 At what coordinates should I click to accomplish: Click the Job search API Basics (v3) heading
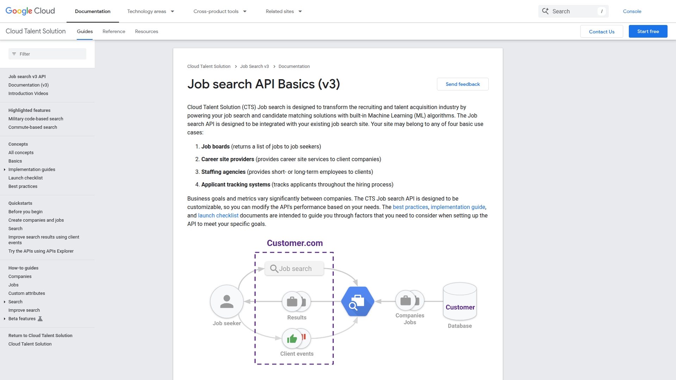tap(264, 84)
